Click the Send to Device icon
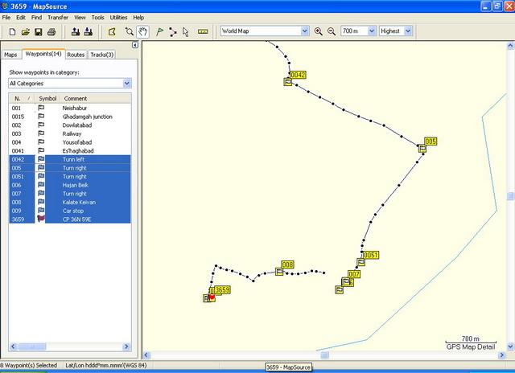This screenshot has width=515, height=373. point(76,32)
